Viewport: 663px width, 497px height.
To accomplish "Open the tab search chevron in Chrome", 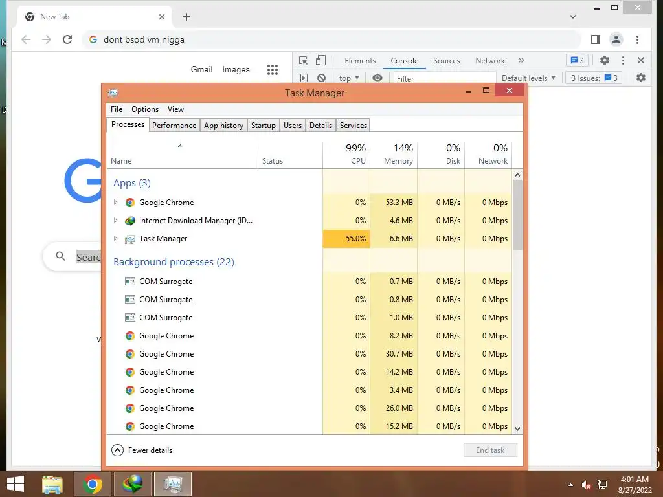I will [573, 17].
